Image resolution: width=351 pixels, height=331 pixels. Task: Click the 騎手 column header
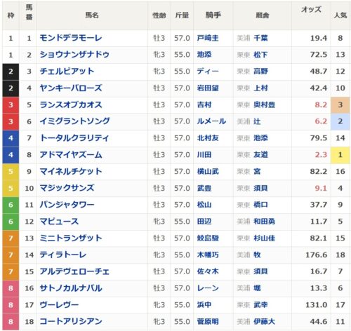(x=213, y=15)
